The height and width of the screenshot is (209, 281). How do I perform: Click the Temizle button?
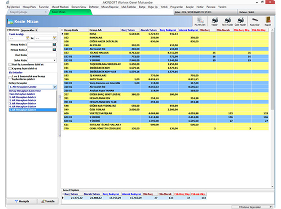pyautogui.click(x=48, y=201)
